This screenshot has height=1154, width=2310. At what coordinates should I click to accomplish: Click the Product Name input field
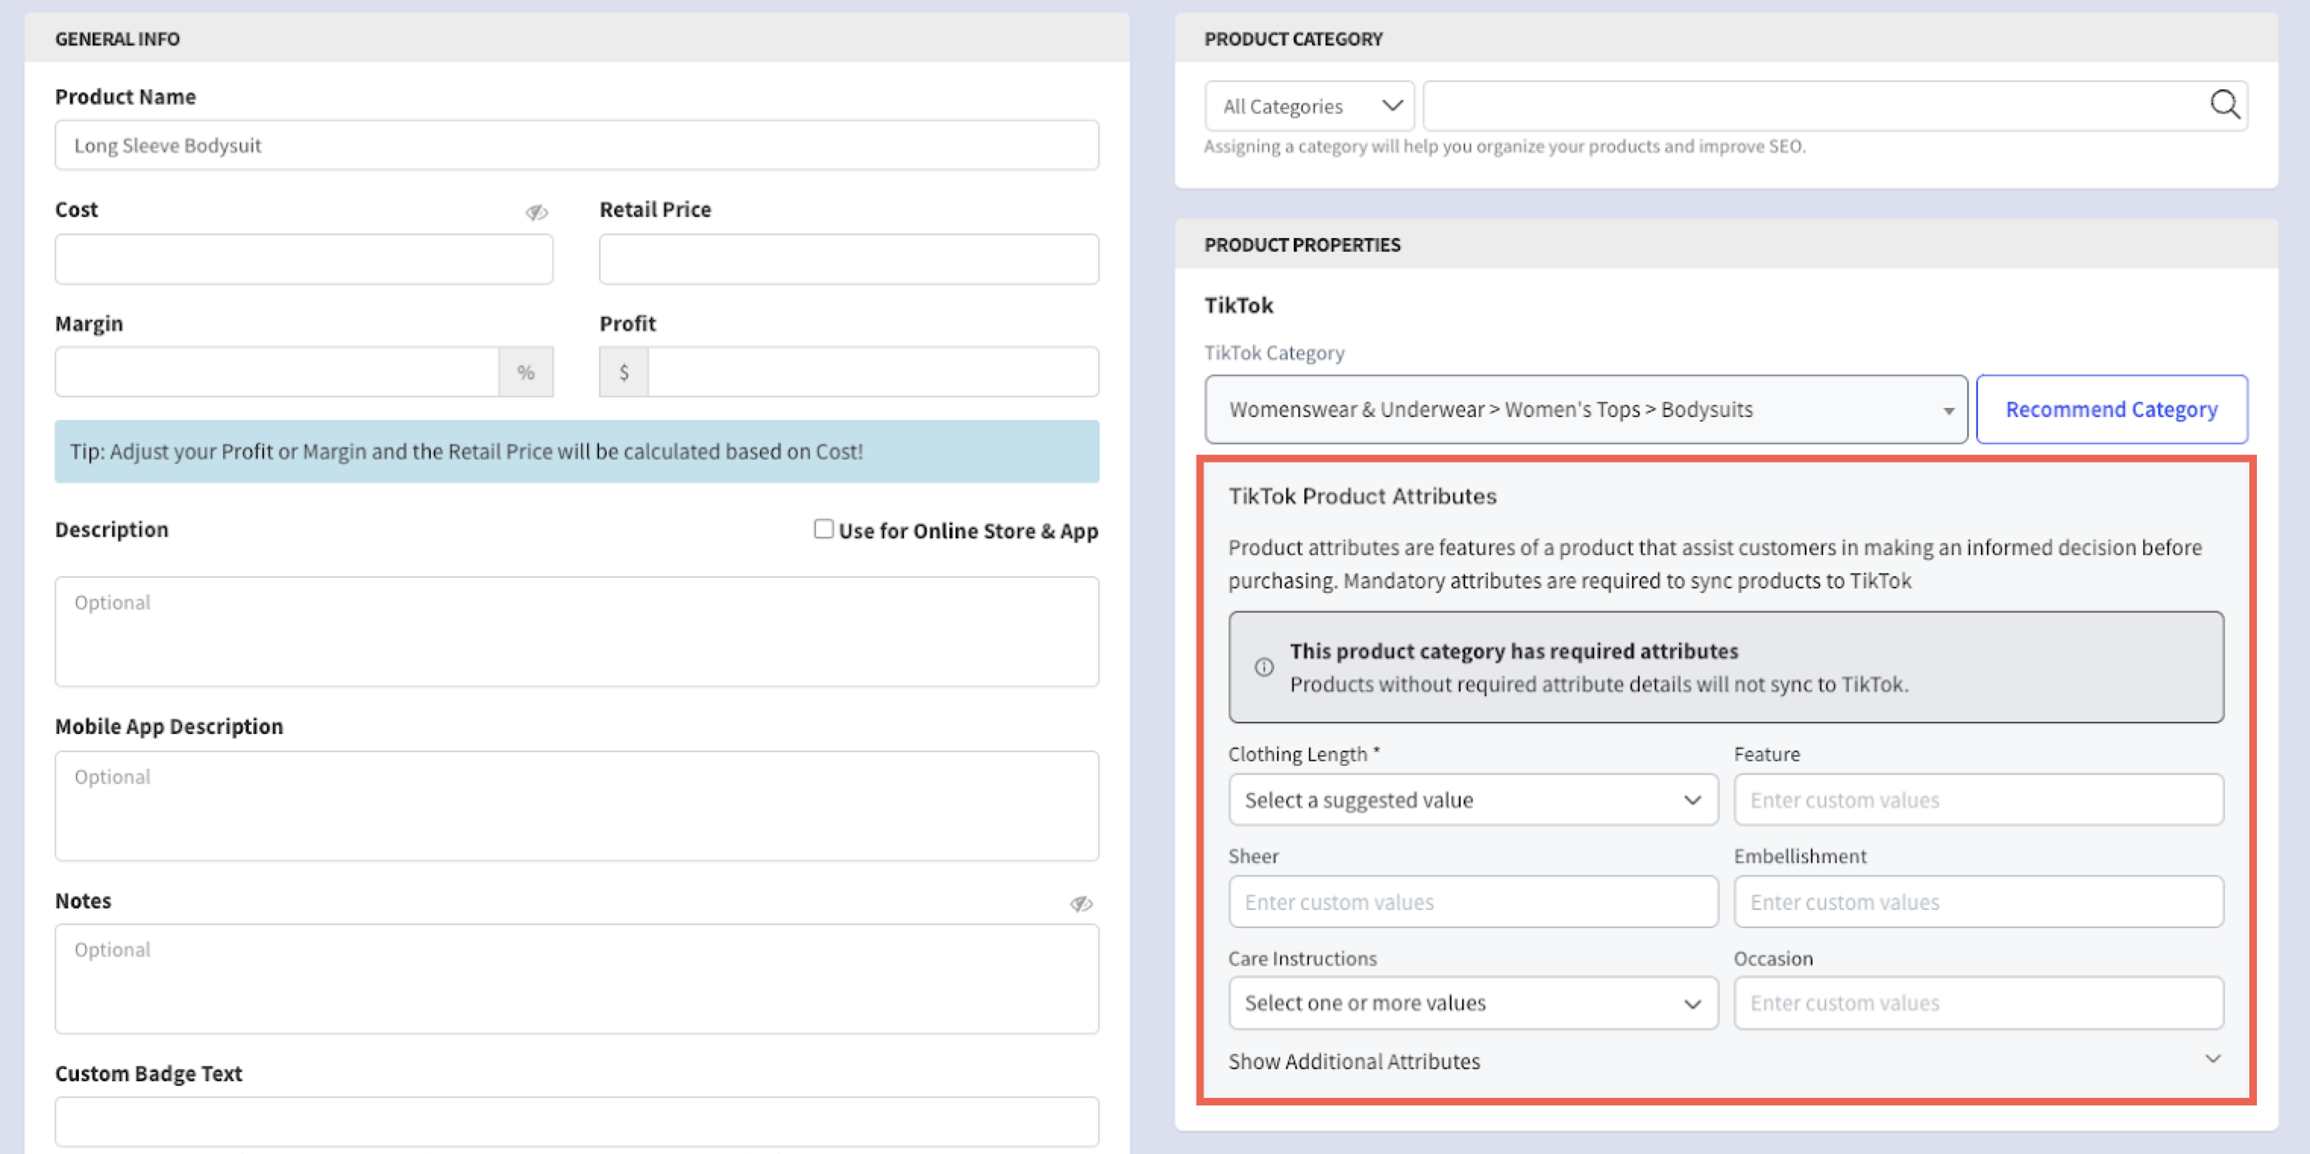tap(576, 146)
